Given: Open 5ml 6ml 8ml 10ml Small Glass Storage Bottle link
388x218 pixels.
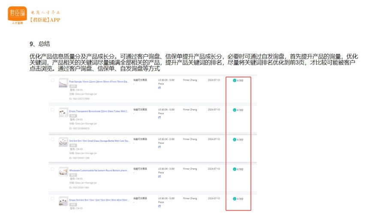Looking at the screenshot, I should [x=99, y=141].
